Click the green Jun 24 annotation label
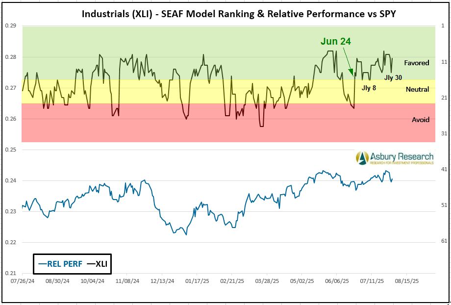The image size is (451, 305). (336, 42)
